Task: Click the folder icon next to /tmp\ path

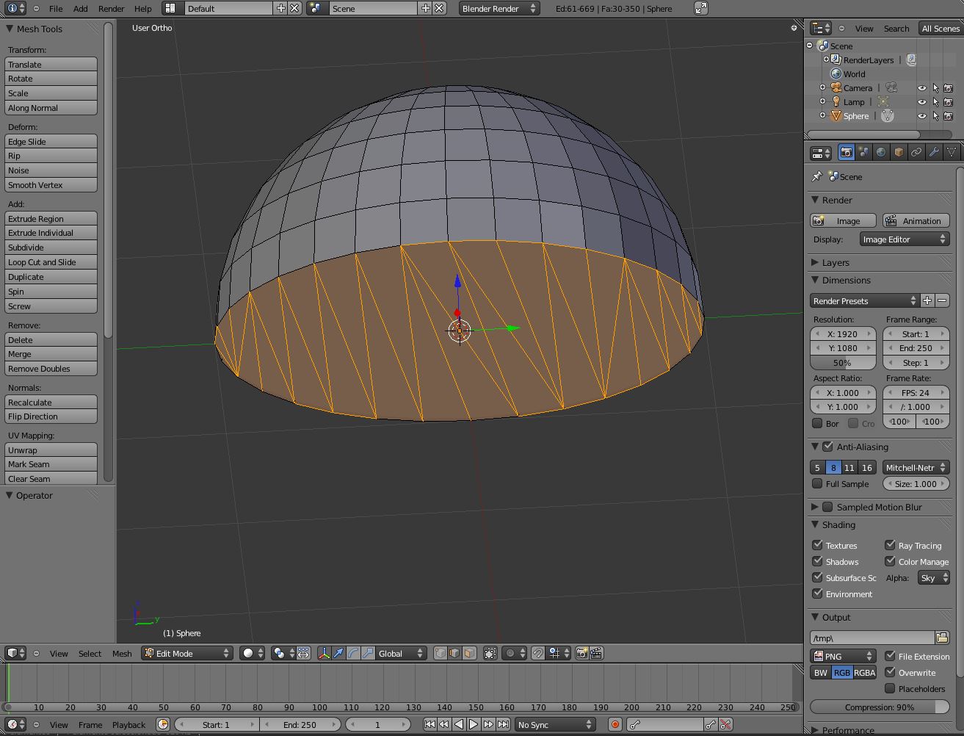Action: (x=942, y=638)
